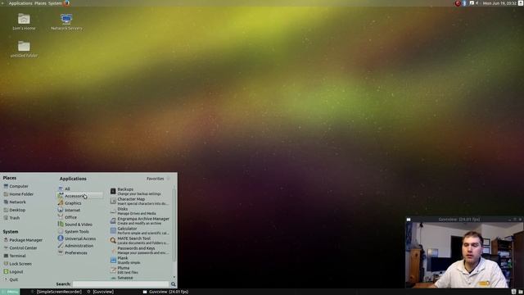Open Control Center from System list
524x295 pixels.
click(20, 248)
